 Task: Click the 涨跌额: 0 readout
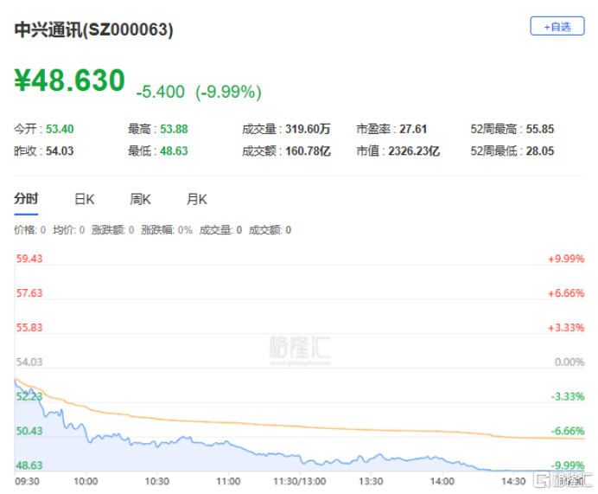click(x=113, y=230)
